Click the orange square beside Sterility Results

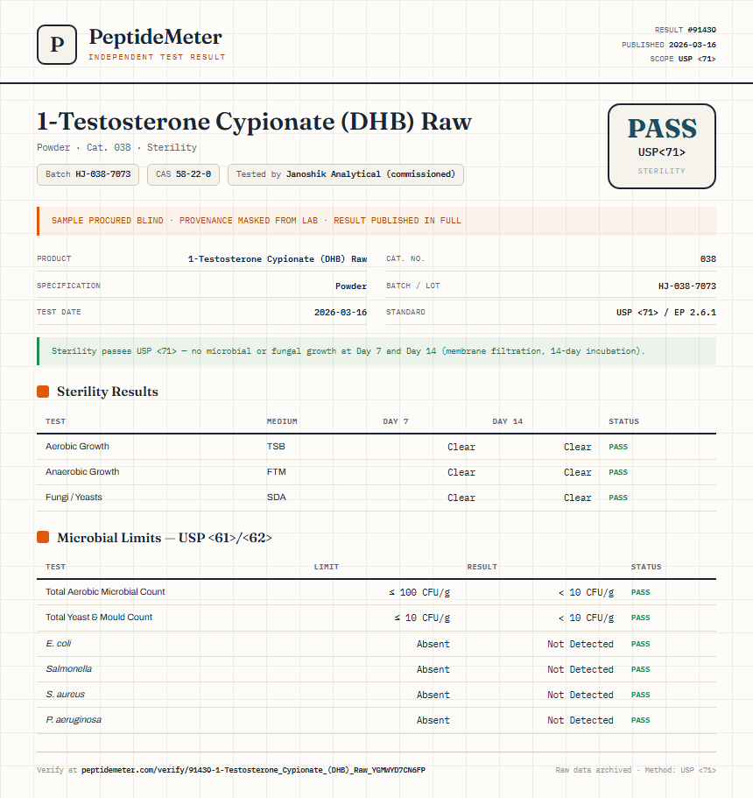coord(43,392)
